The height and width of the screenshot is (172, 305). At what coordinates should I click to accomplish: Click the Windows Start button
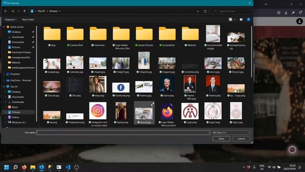point(7,167)
